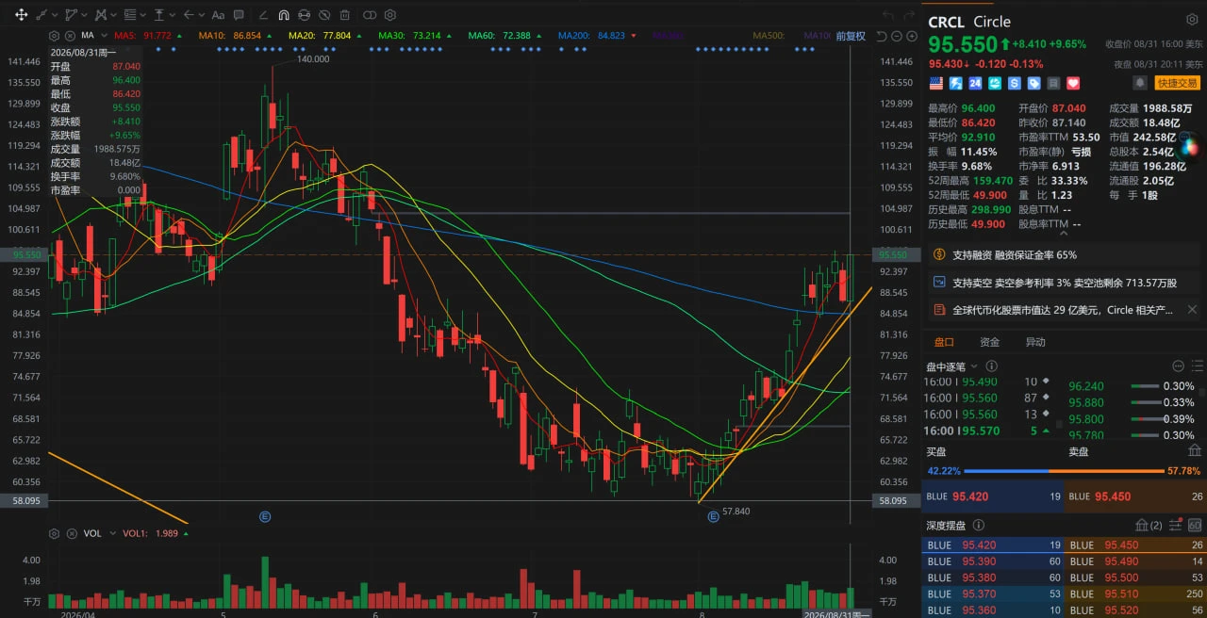The width and height of the screenshot is (1207, 618).
Task: Click the 前复权 price adjustment button
Action: tap(851, 36)
